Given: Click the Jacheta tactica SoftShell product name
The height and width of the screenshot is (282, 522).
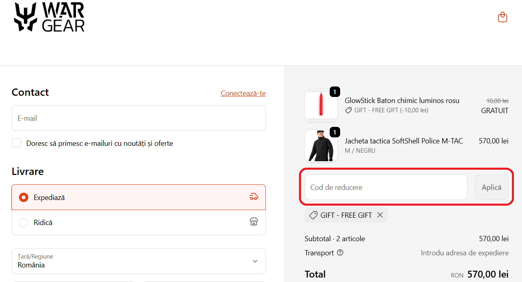Looking at the screenshot, I should click(404, 141).
